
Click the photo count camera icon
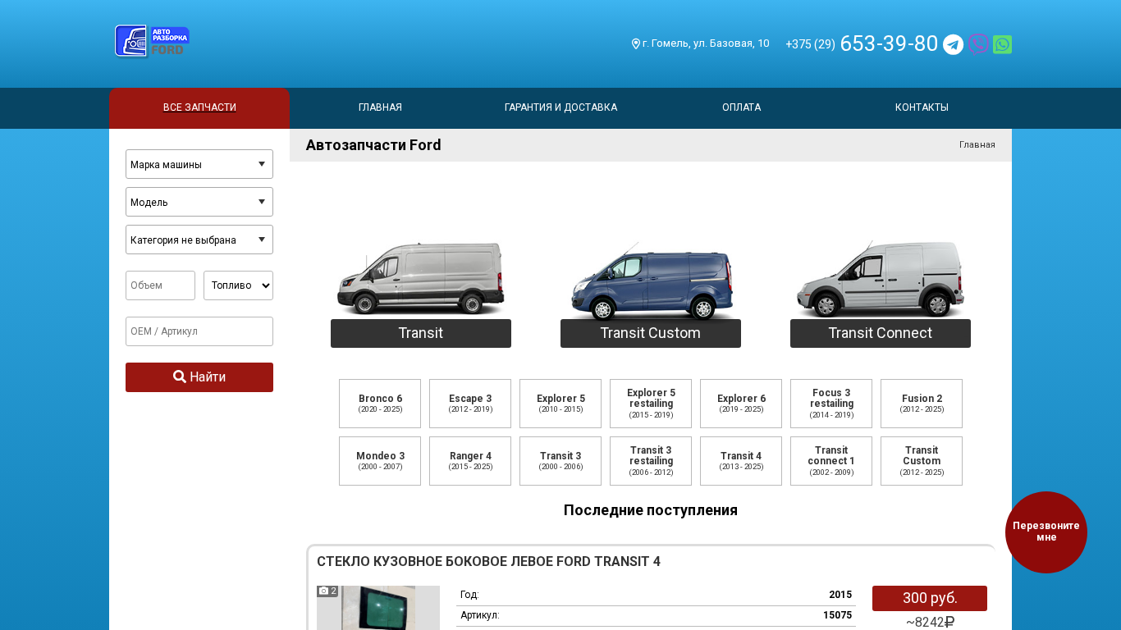coord(324,591)
